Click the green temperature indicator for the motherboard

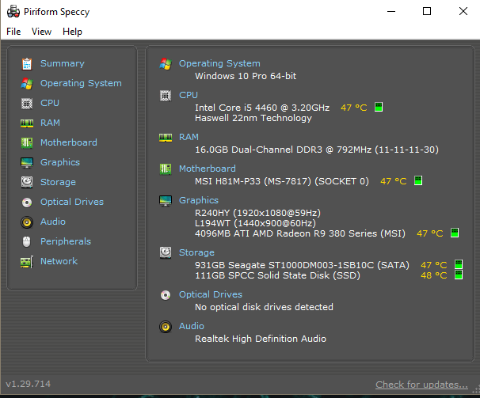(x=418, y=180)
